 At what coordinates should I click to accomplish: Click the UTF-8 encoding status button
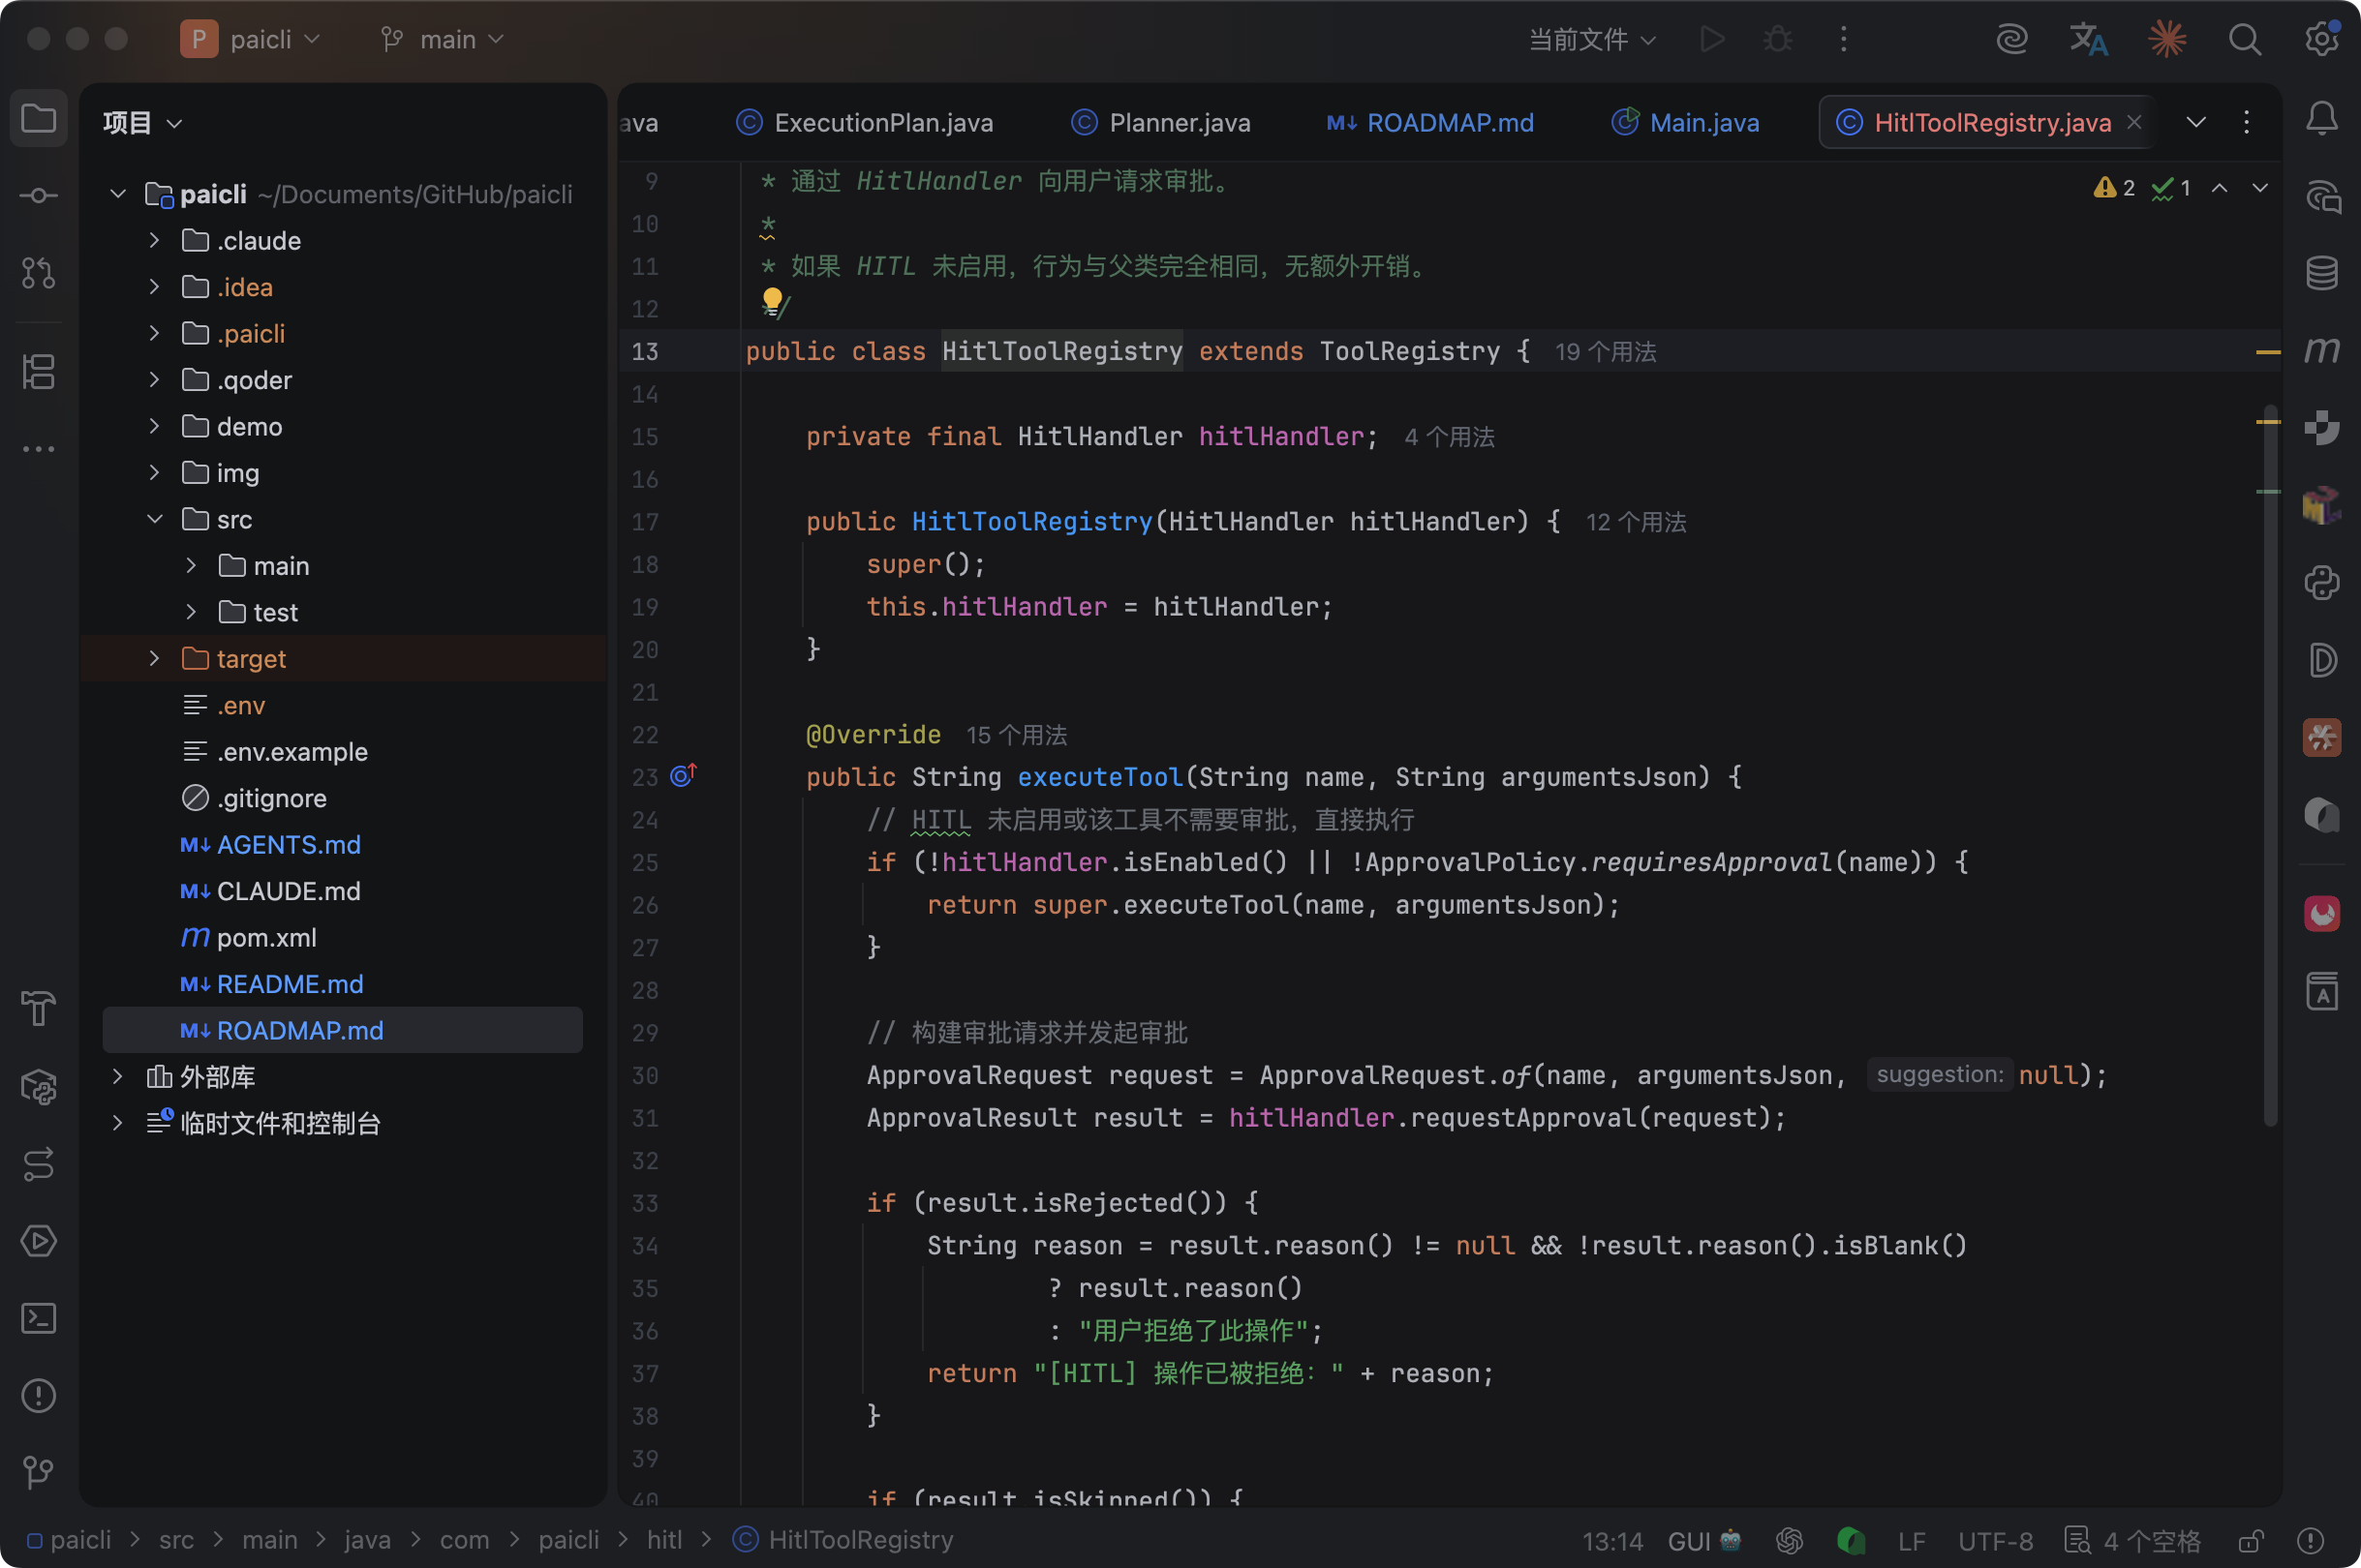click(x=1995, y=1540)
